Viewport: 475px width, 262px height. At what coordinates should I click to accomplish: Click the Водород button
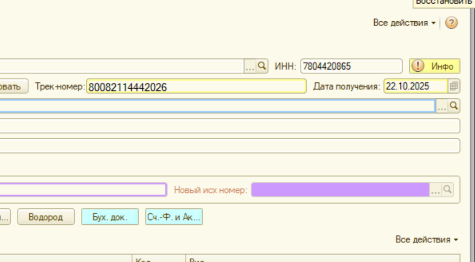tap(46, 217)
